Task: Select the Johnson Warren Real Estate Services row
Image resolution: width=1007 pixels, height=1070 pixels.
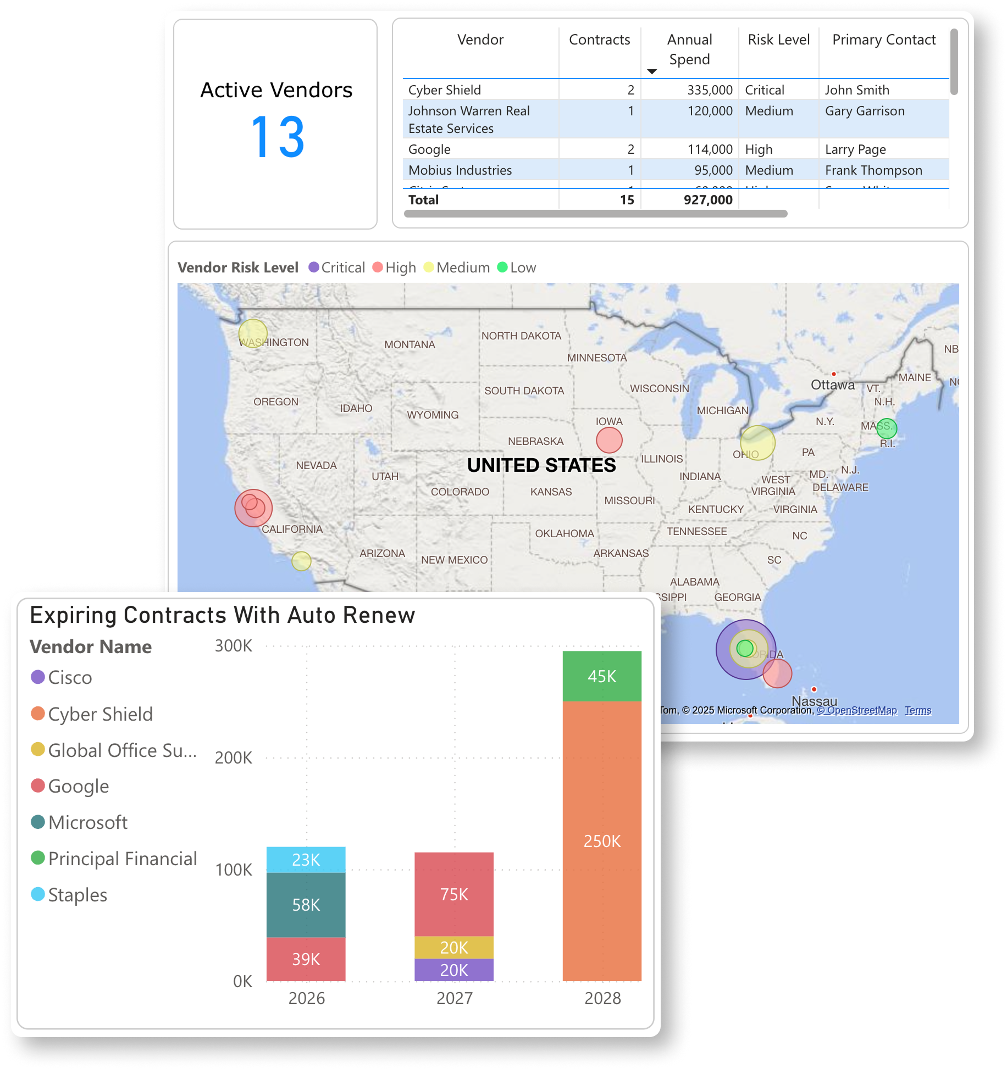Action: point(676,119)
